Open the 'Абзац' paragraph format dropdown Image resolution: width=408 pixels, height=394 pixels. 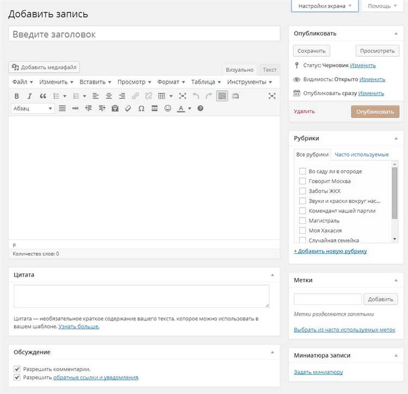click(33, 108)
